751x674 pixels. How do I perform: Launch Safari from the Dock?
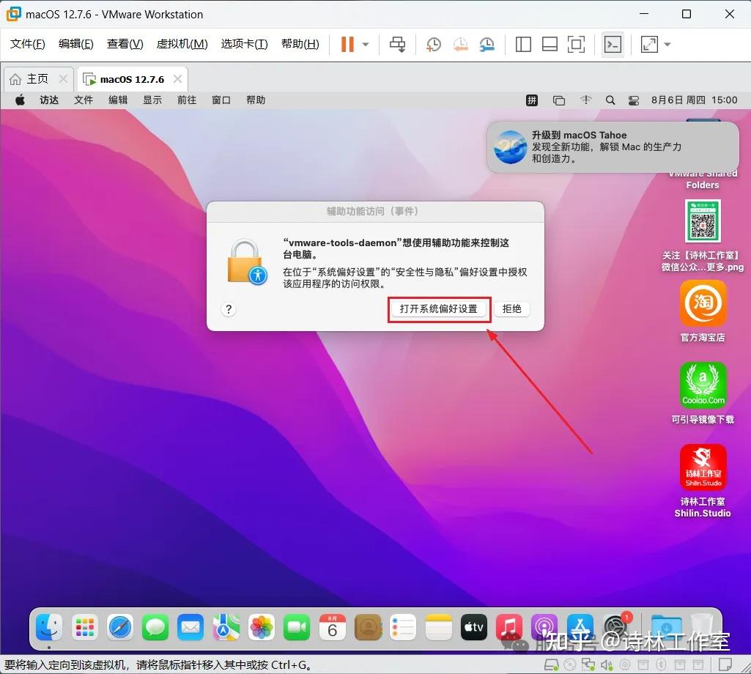pyautogui.click(x=120, y=628)
